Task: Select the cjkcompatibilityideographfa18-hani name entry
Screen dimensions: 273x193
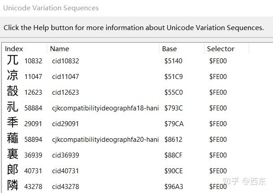Action: pyautogui.click(x=105, y=108)
